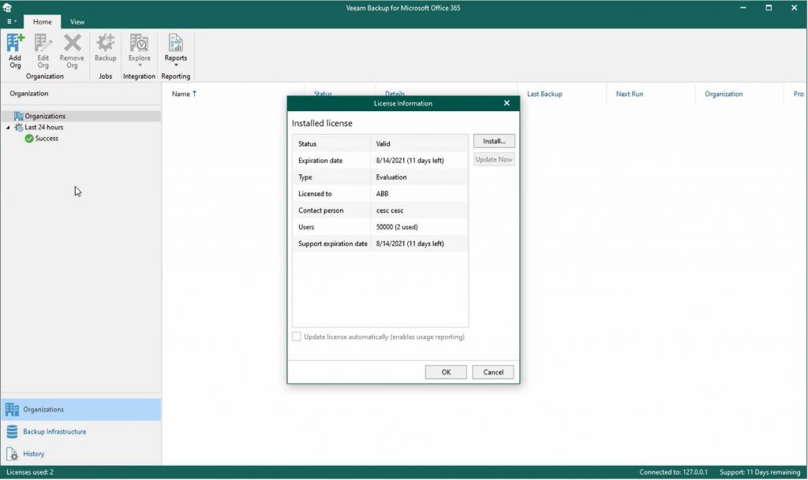The width and height of the screenshot is (808, 480).
Task: Click the Last Backup column header
Action: click(544, 94)
